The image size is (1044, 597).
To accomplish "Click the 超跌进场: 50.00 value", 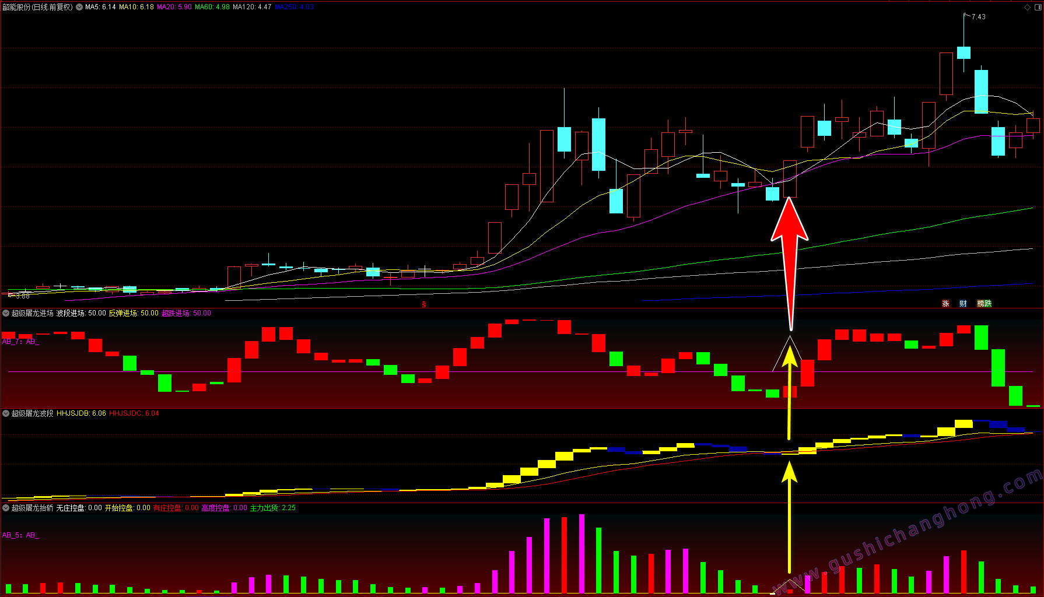I will 186,313.
